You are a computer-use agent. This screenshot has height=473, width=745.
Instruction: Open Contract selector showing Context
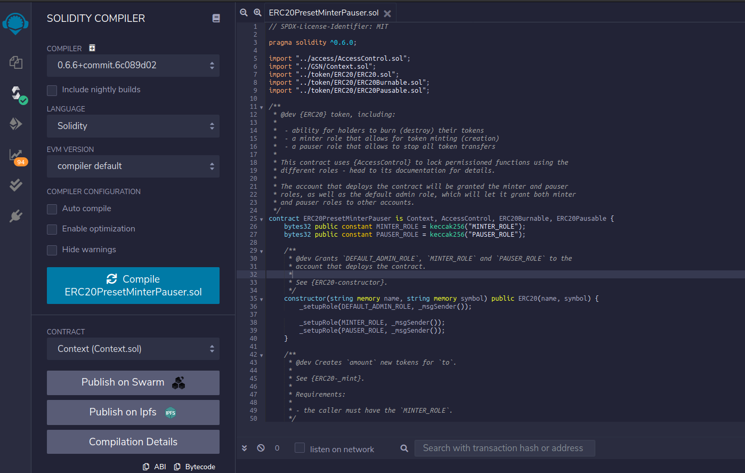(133, 349)
